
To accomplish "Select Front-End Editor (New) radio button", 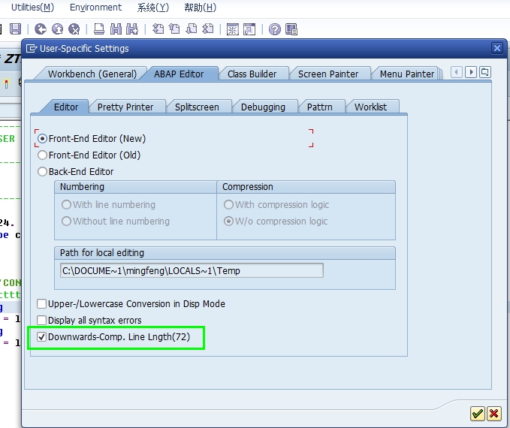I will (42, 139).
